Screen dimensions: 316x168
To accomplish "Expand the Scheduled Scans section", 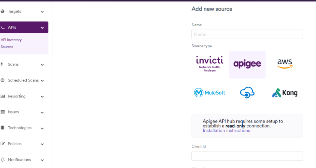I will [42, 80].
